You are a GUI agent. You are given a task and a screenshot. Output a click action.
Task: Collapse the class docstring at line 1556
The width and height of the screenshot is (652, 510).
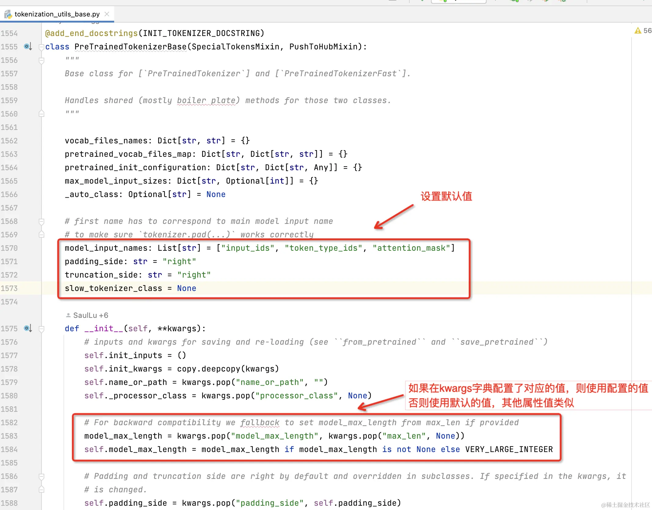tap(42, 60)
